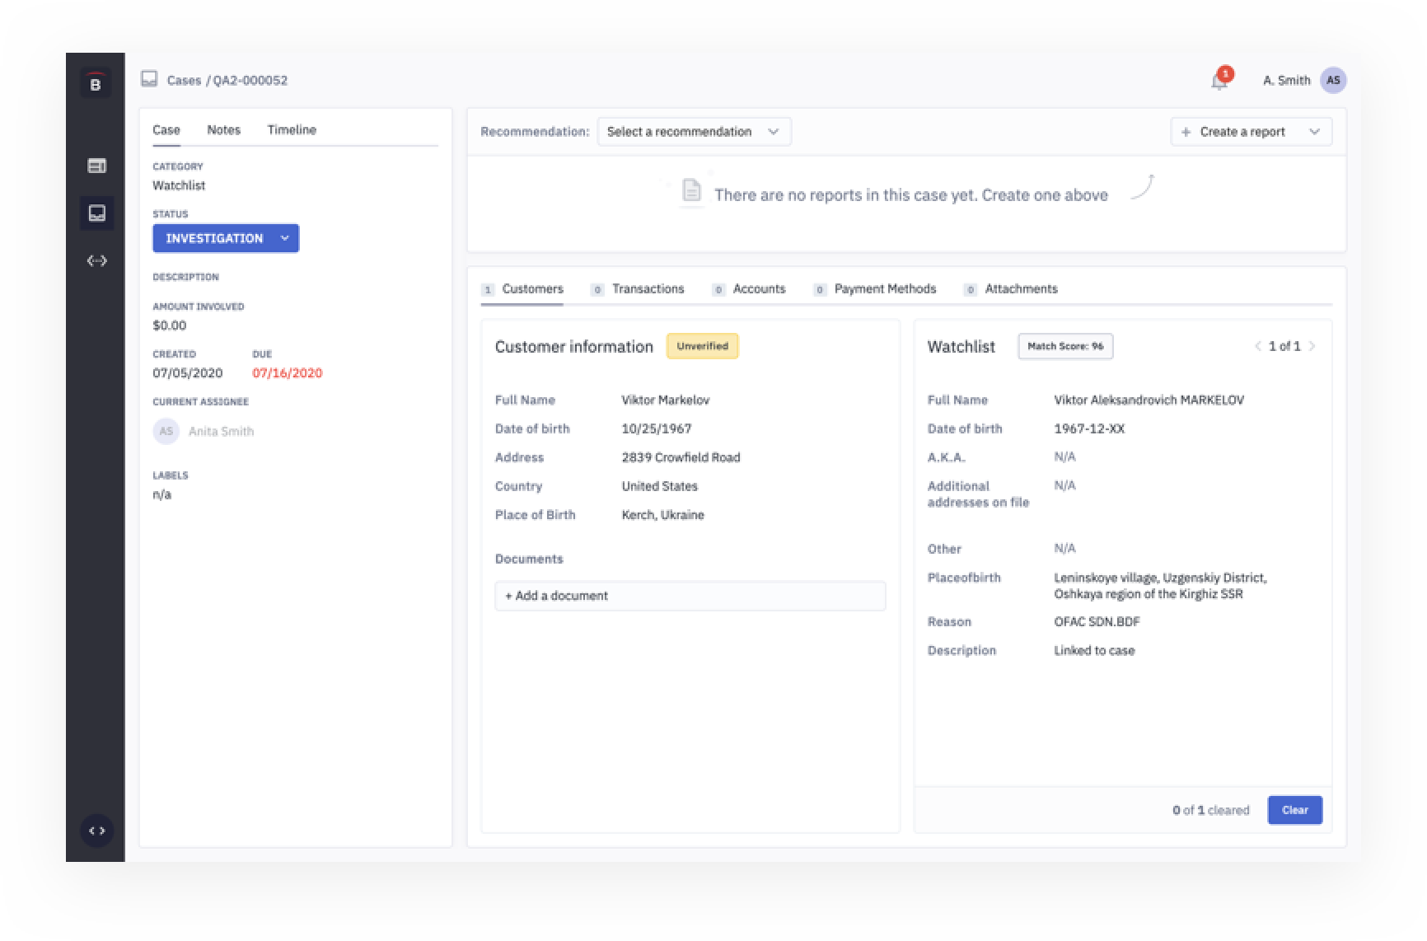Select the Accounts tab
Screen dimensions: 1427x941
749,289
